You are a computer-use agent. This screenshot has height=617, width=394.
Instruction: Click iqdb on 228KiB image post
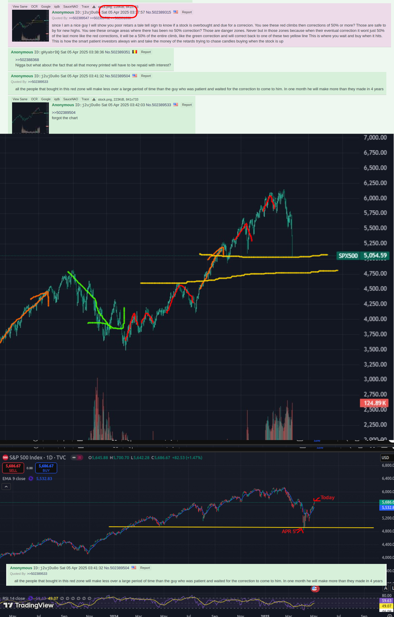57,7
